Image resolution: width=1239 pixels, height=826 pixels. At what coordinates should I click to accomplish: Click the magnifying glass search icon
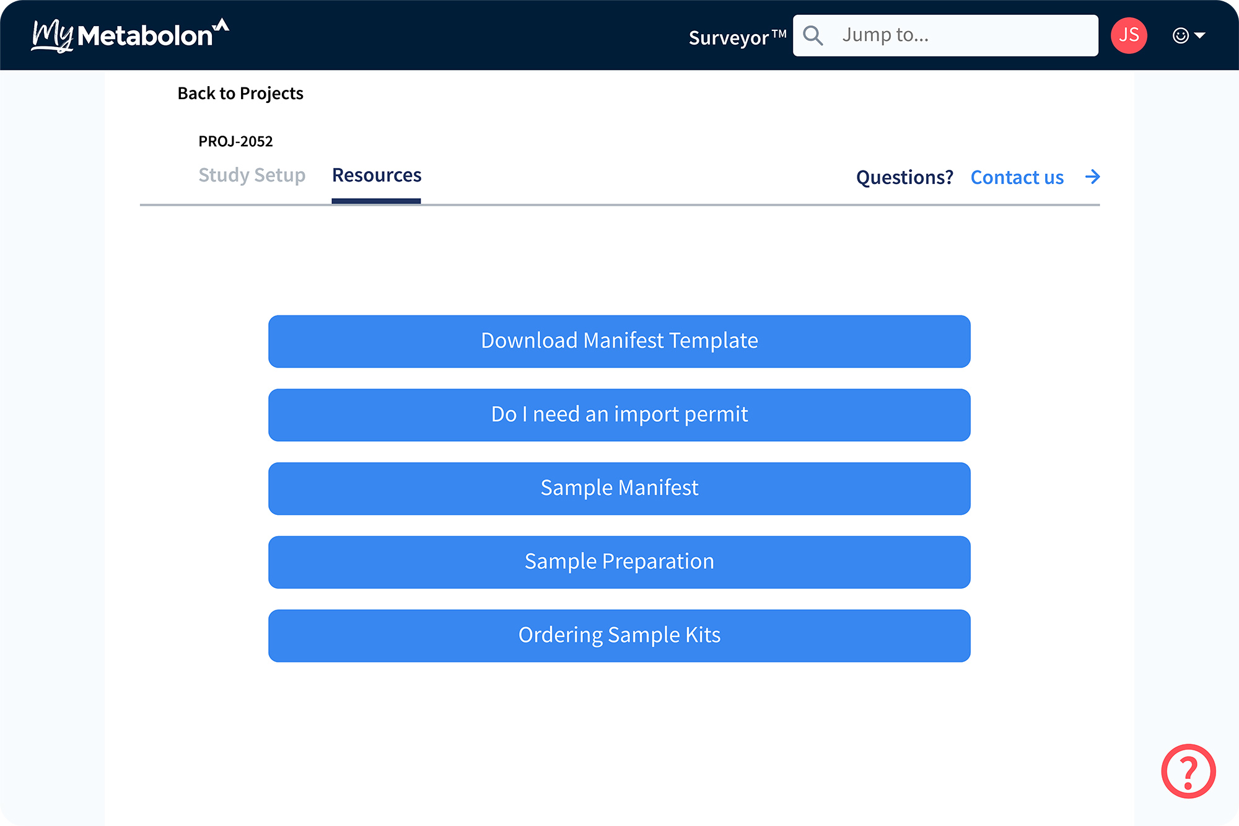coord(813,35)
